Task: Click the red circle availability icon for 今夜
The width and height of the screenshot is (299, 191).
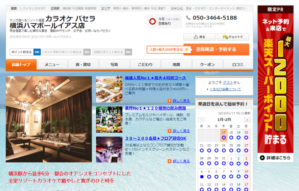Action: point(152,21)
